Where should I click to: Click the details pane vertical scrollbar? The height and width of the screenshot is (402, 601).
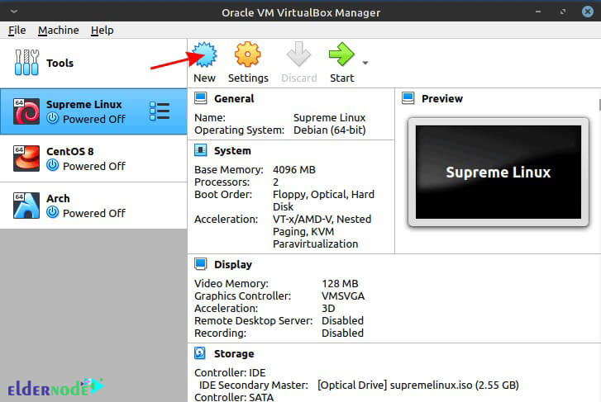coord(599,104)
